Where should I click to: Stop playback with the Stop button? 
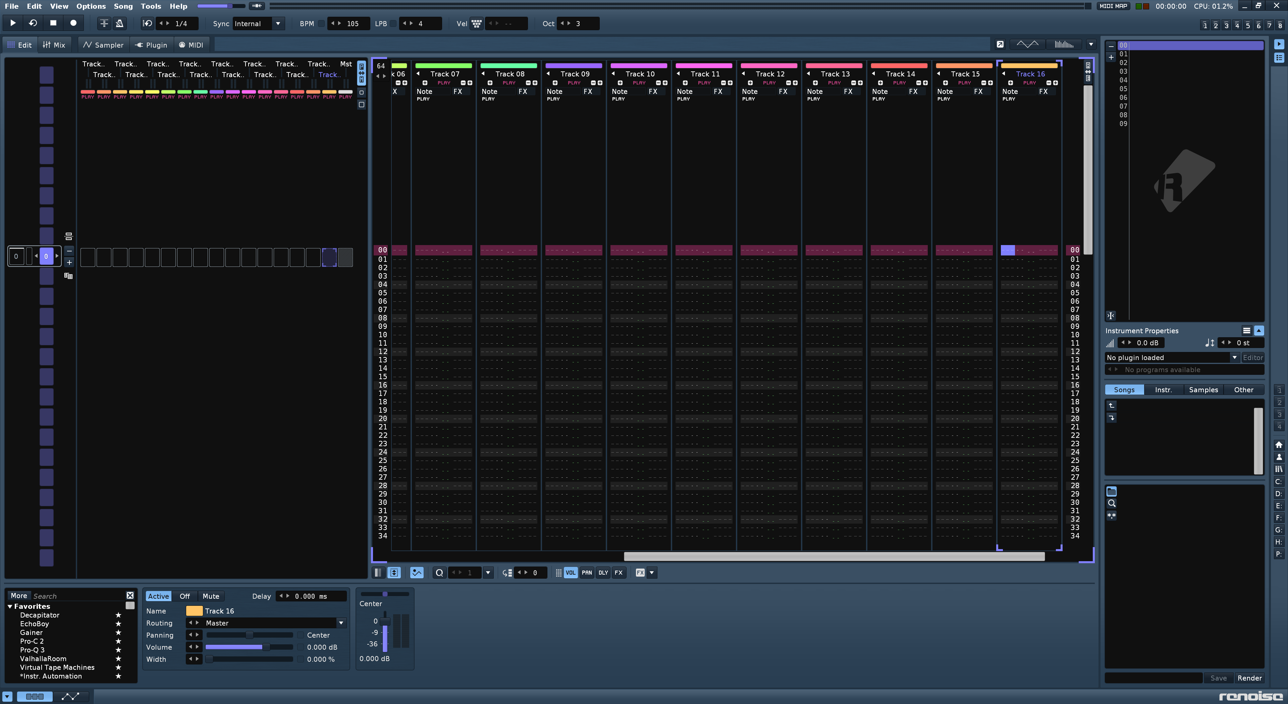pyautogui.click(x=53, y=23)
